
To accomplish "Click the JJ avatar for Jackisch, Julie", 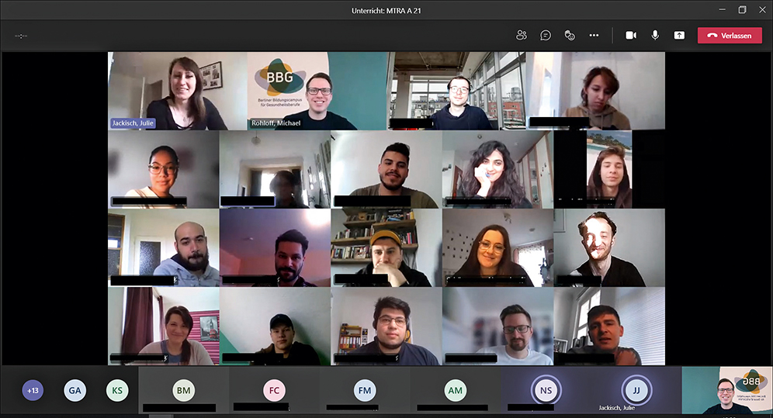I will click(x=636, y=390).
